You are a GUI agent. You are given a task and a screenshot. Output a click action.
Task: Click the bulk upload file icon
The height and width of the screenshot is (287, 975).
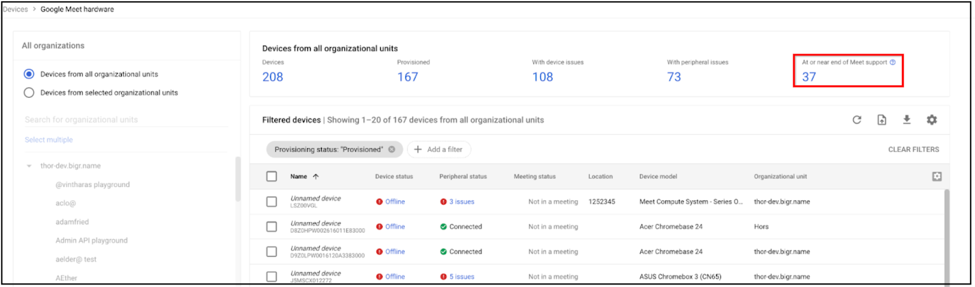[882, 120]
